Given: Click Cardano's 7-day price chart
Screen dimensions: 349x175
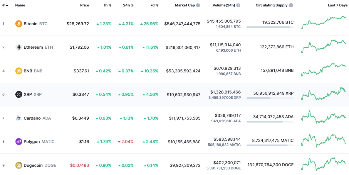Looking at the screenshot, I should pyautogui.click(x=323, y=117).
